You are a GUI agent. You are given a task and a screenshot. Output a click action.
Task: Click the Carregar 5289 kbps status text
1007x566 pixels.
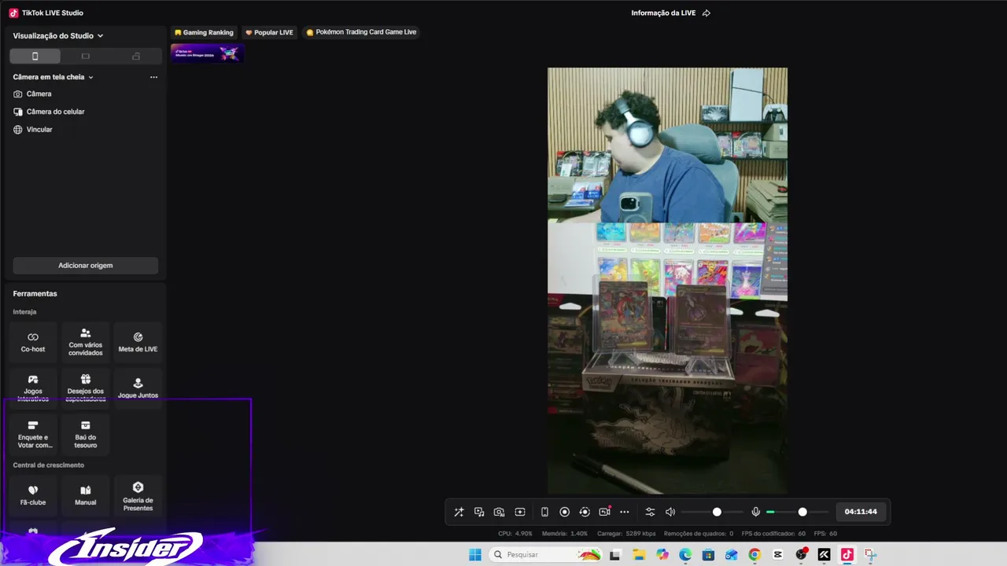coord(626,533)
